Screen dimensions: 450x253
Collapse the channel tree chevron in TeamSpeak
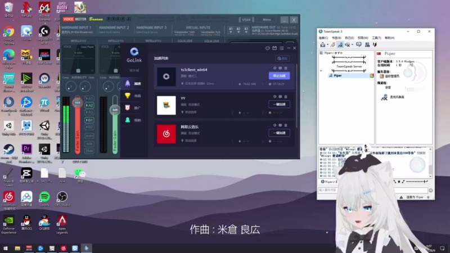(x=321, y=71)
